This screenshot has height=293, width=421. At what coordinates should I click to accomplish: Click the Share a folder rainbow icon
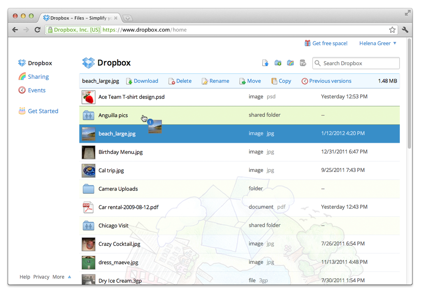(290, 63)
